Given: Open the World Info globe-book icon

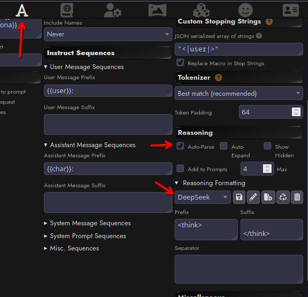Looking at the screenshot, I should coord(67,10).
